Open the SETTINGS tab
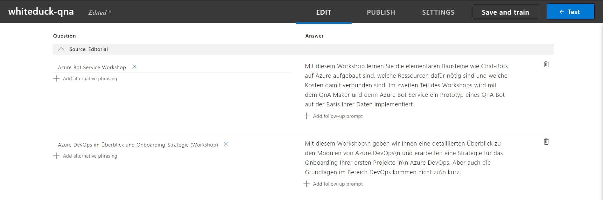Screen dimensions: 603x200 [438, 12]
